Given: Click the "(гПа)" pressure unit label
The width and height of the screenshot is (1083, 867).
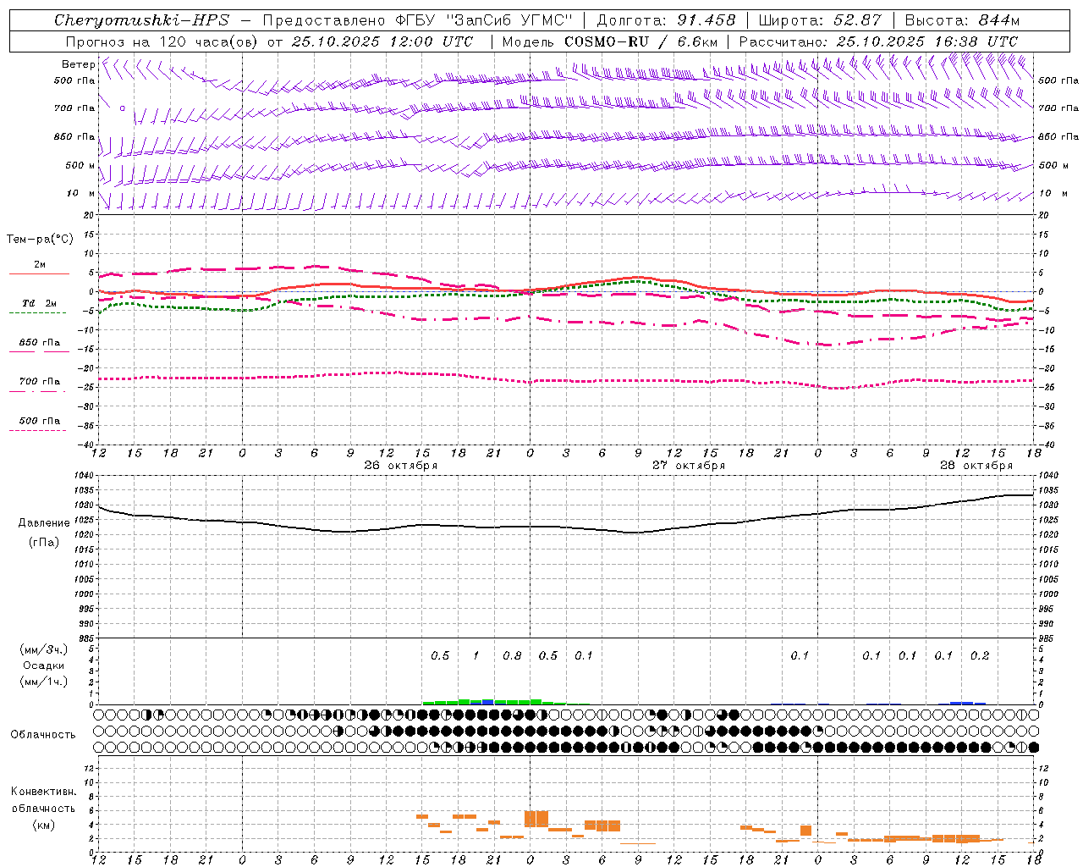Looking at the screenshot, I should point(44,543).
